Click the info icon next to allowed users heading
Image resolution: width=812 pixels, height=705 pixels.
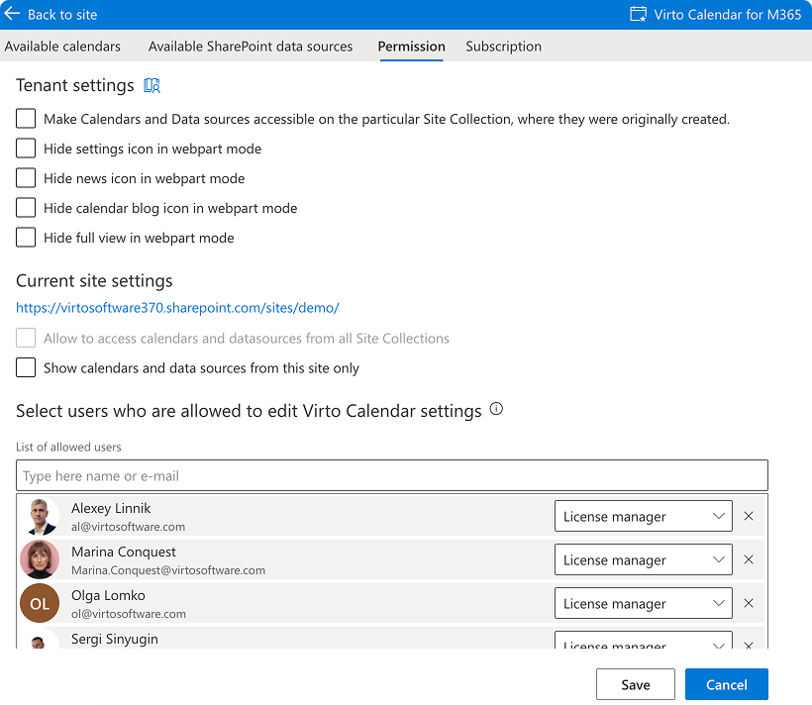(x=496, y=409)
